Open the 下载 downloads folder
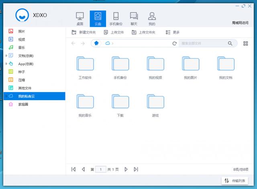Image resolution: width=257 pixels, height=189 pixels. point(120,106)
